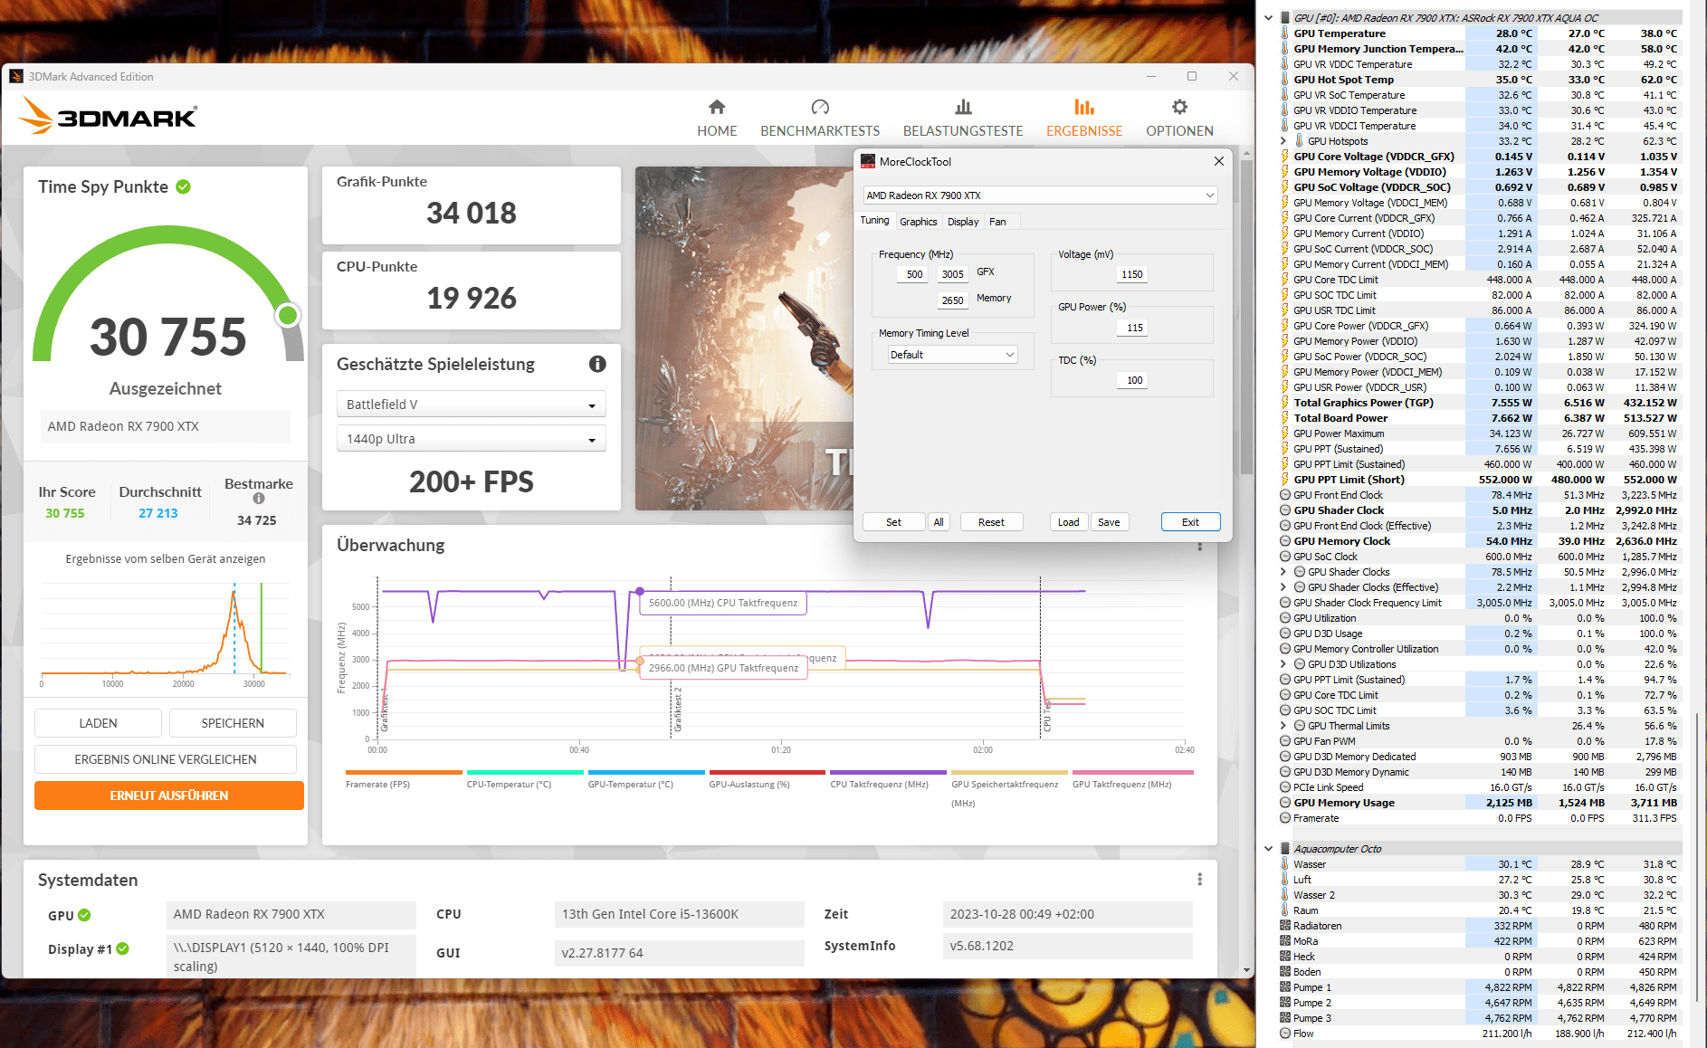Image resolution: width=1707 pixels, height=1048 pixels.
Task: Collapse the Aquacomputer Octo sensor group
Action: coord(1269,849)
